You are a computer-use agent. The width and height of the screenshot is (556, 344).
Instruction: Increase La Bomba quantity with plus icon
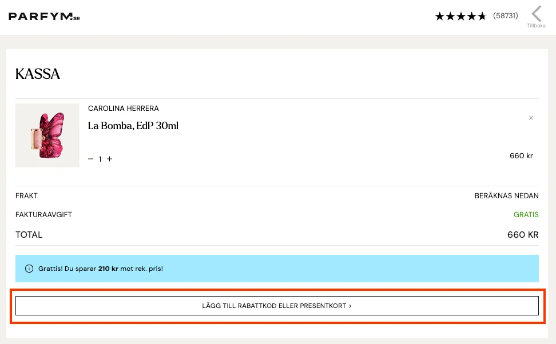tap(110, 159)
